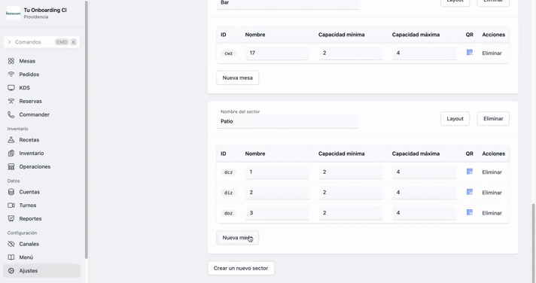Open QR code for table 17
This screenshot has height=283, width=536.
pos(470,52)
